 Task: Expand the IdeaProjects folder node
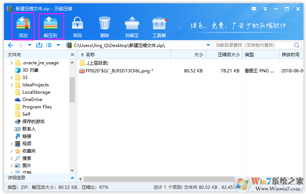tap(12, 85)
